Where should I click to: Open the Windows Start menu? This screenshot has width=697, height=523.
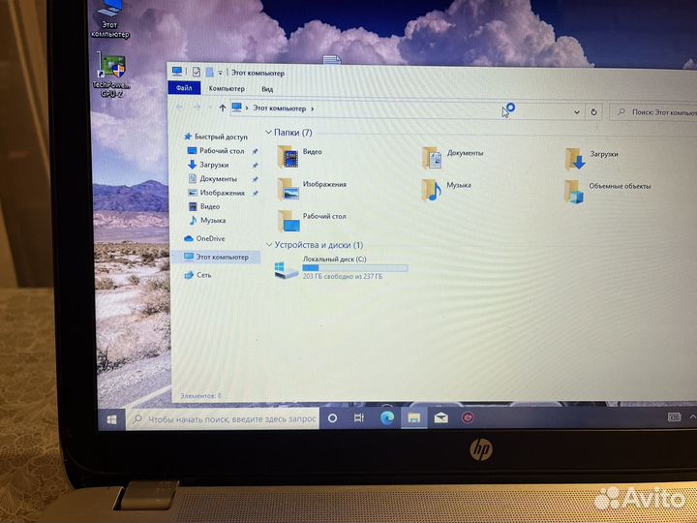(x=112, y=419)
